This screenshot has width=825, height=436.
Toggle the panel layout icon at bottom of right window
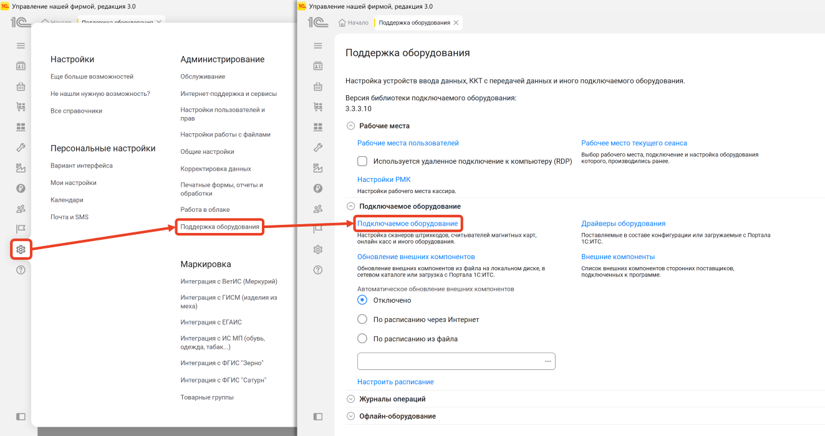tap(318, 416)
